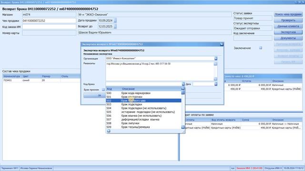Close the defect code list with its bottom-left X icon
The height and width of the screenshot is (171, 305).
[x=109, y=131]
